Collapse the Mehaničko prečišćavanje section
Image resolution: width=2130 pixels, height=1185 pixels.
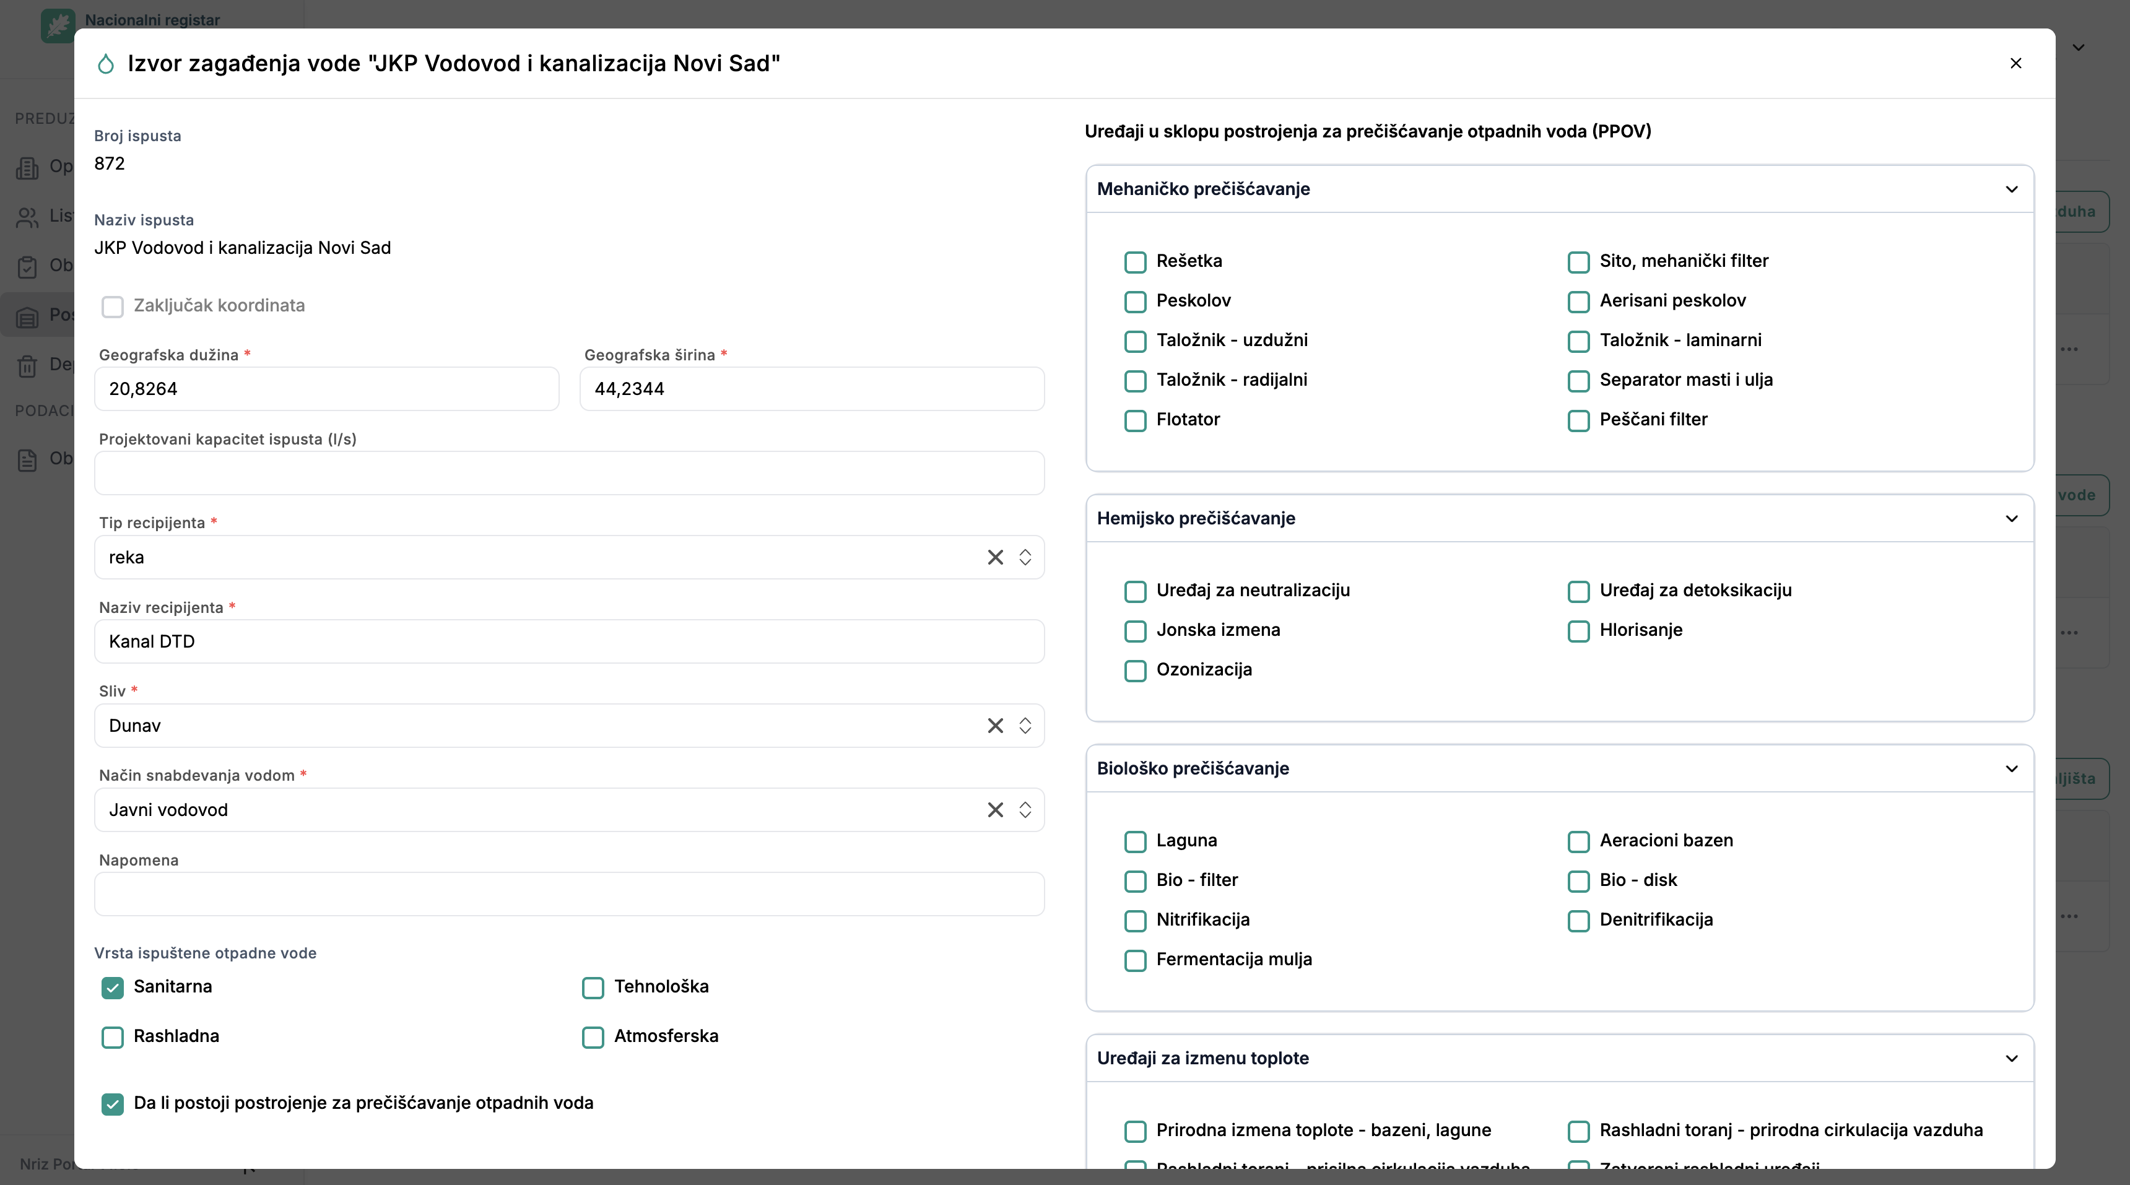pyautogui.click(x=2012, y=189)
